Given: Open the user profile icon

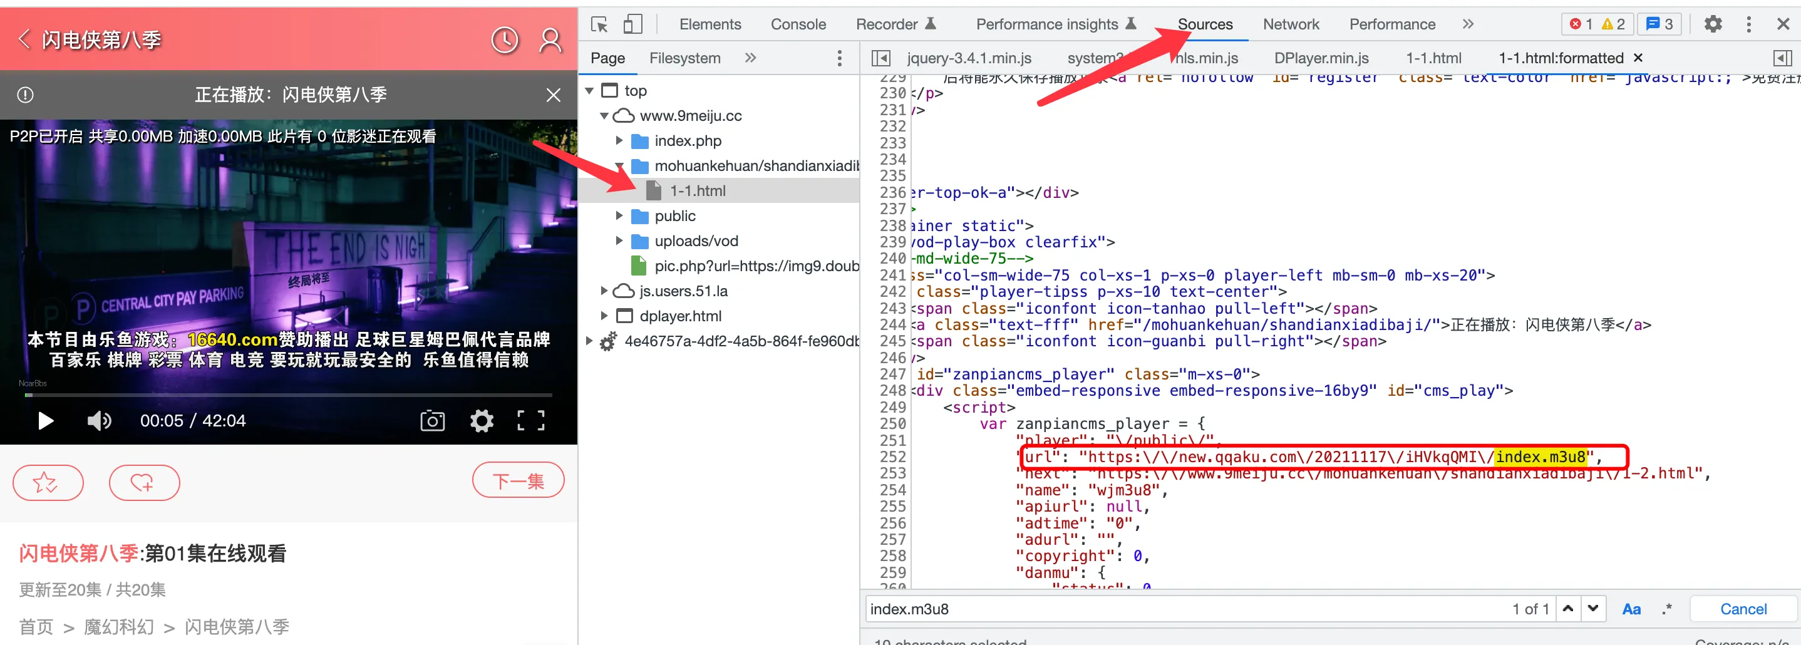Looking at the screenshot, I should [x=550, y=41].
